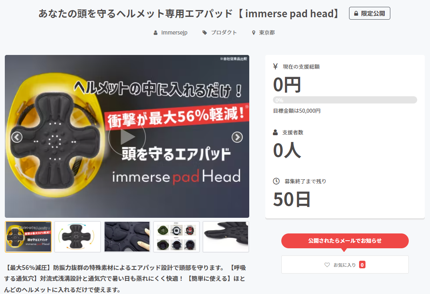Click the 0% funding progress bar
430x294 pixels.
[x=345, y=100]
